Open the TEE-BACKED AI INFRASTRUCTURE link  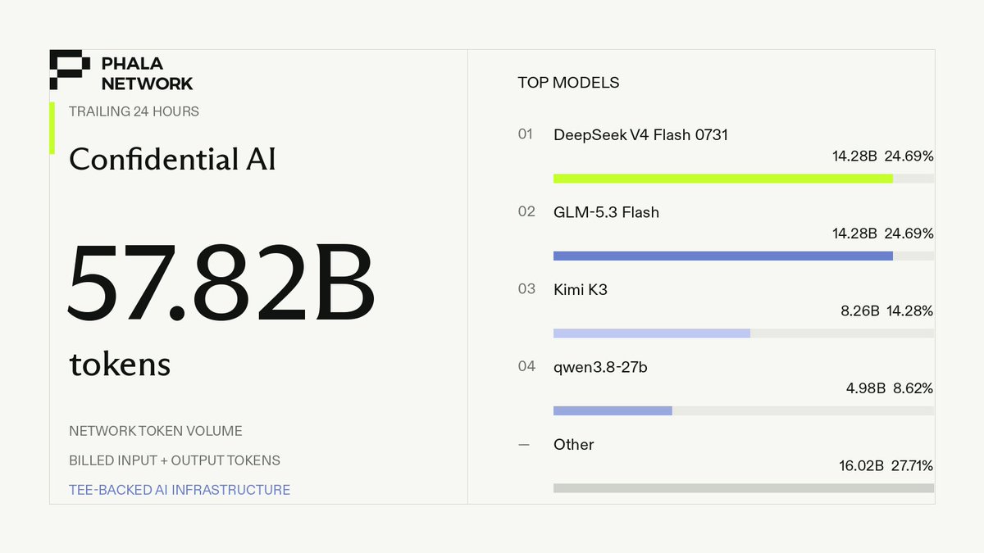(x=180, y=490)
